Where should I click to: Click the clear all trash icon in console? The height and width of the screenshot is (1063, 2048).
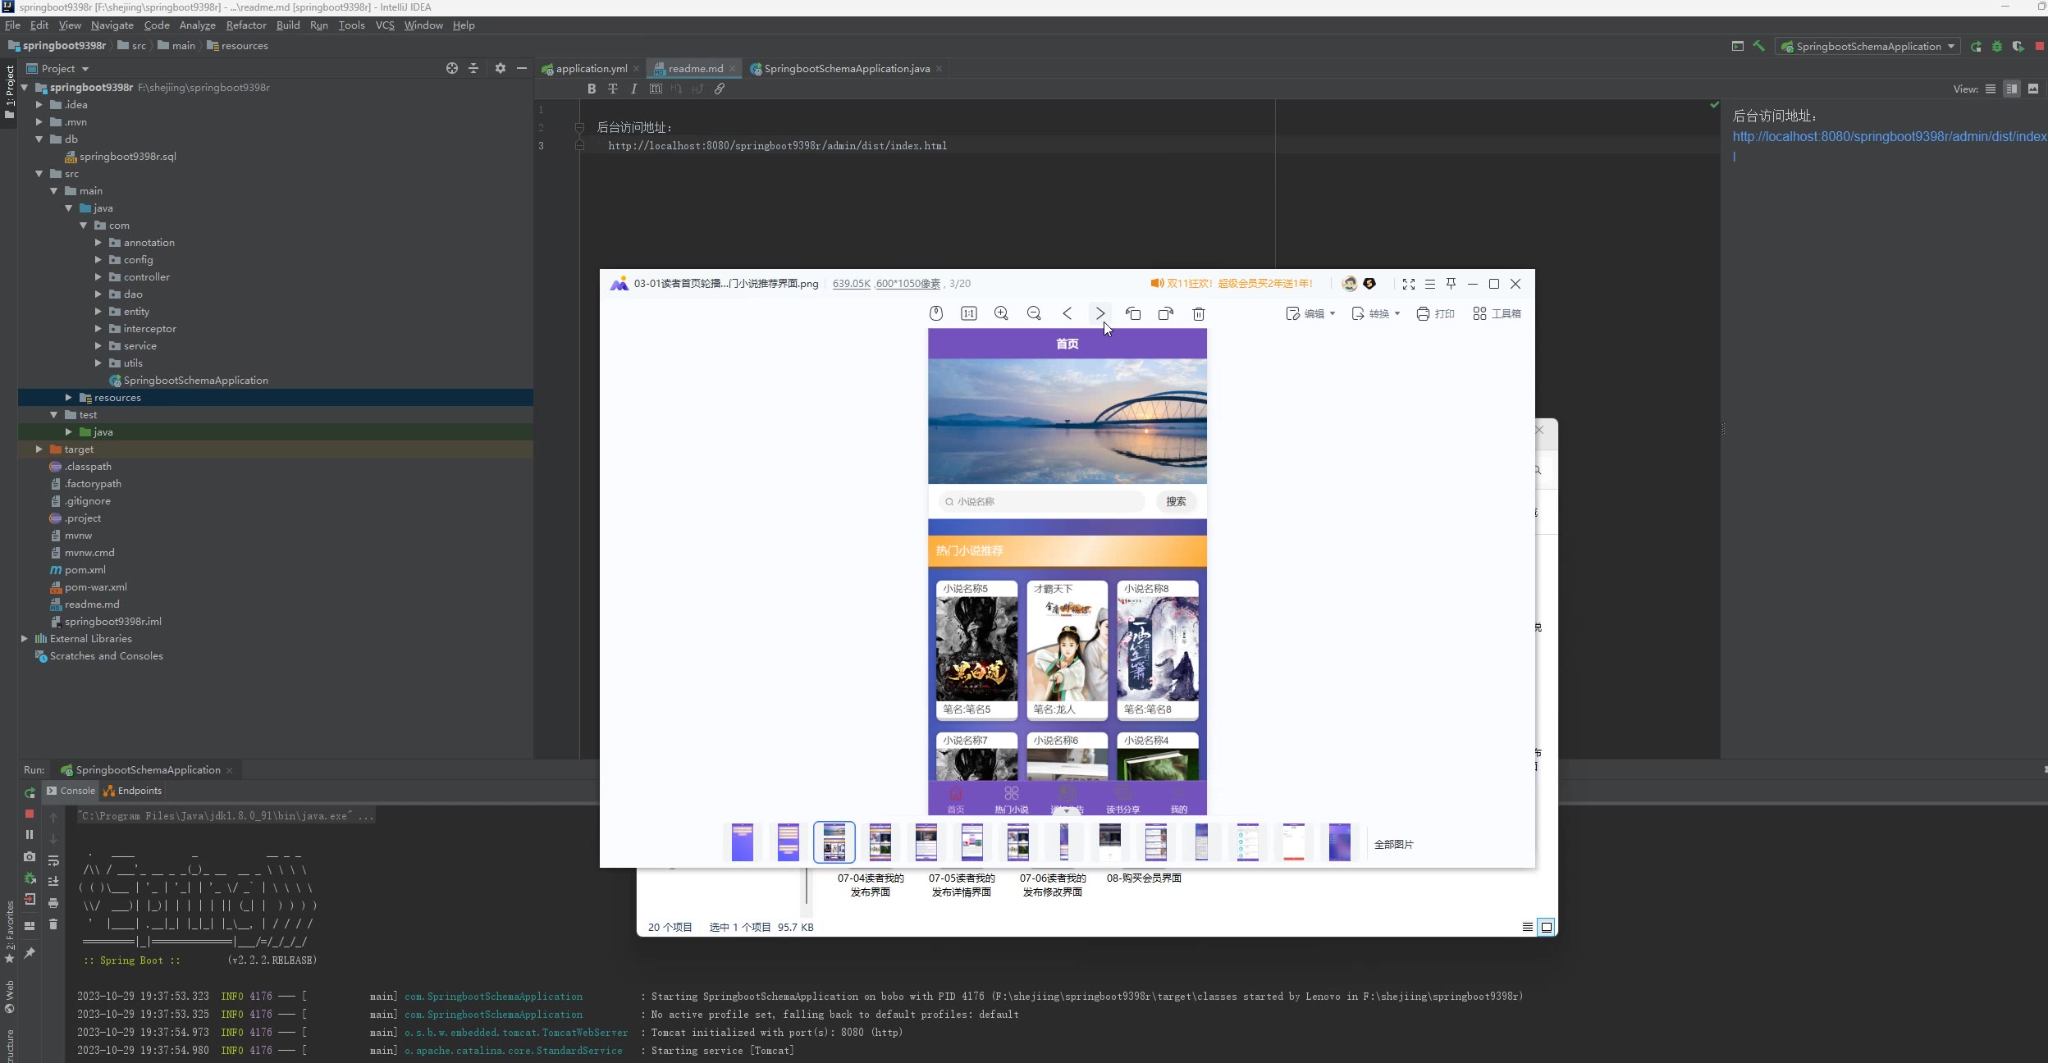coord(53,924)
